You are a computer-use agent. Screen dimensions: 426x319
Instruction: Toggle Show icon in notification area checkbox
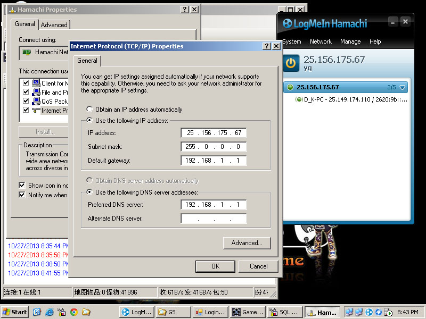tap(22, 185)
